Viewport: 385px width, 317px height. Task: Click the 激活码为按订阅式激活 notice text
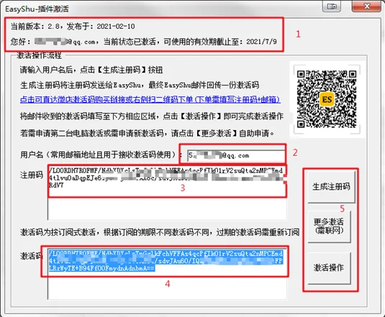[160, 232]
